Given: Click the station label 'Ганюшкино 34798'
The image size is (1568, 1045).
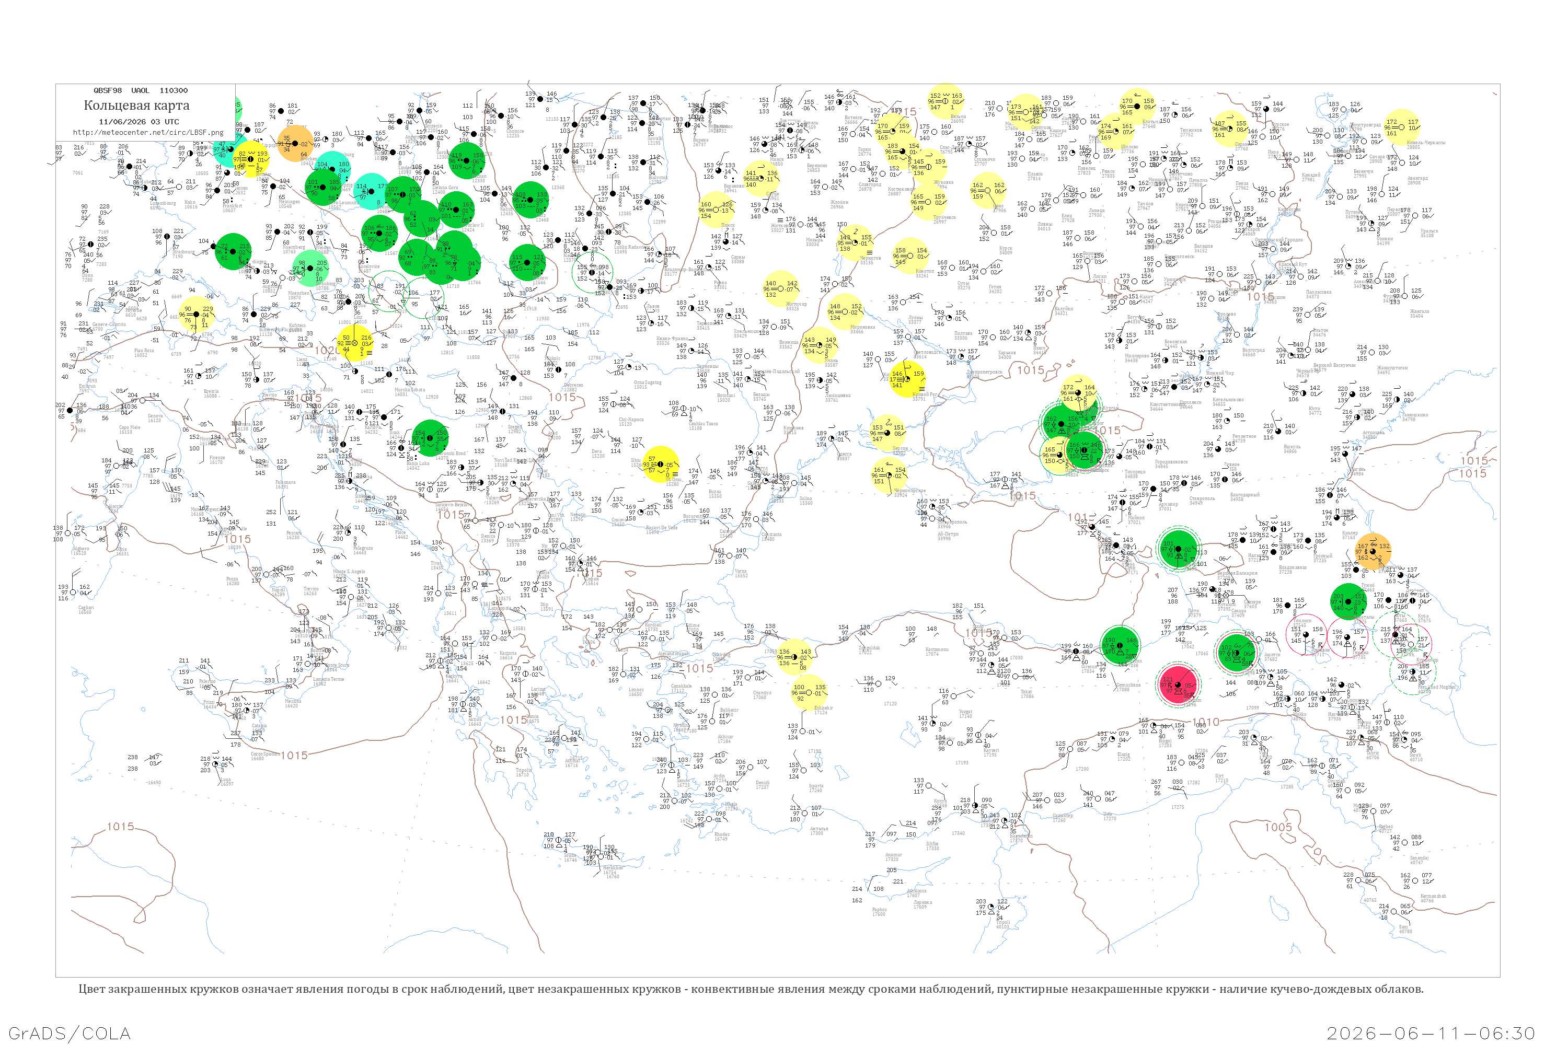Looking at the screenshot, I should click(x=1414, y=416).
